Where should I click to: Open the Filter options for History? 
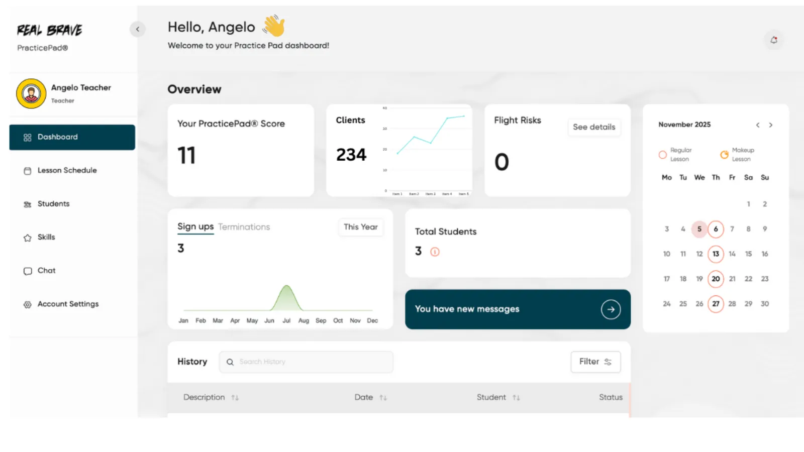pos(595,362)
